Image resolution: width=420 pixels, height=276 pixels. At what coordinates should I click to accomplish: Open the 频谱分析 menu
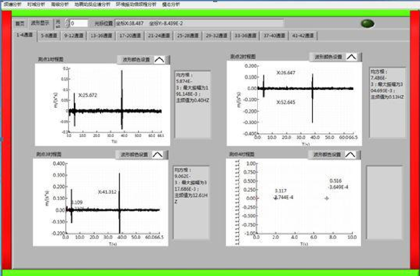(12, 4)
